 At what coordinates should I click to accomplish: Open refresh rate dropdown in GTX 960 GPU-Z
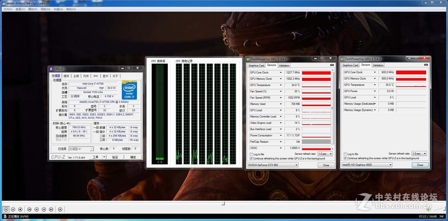331,154
